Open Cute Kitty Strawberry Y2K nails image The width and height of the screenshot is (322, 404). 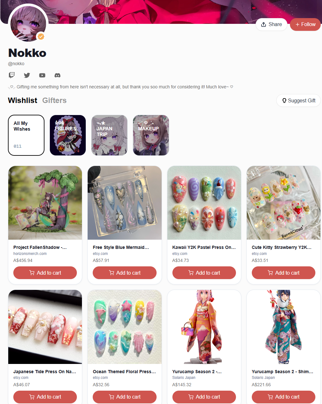click(x=284, y=203)
